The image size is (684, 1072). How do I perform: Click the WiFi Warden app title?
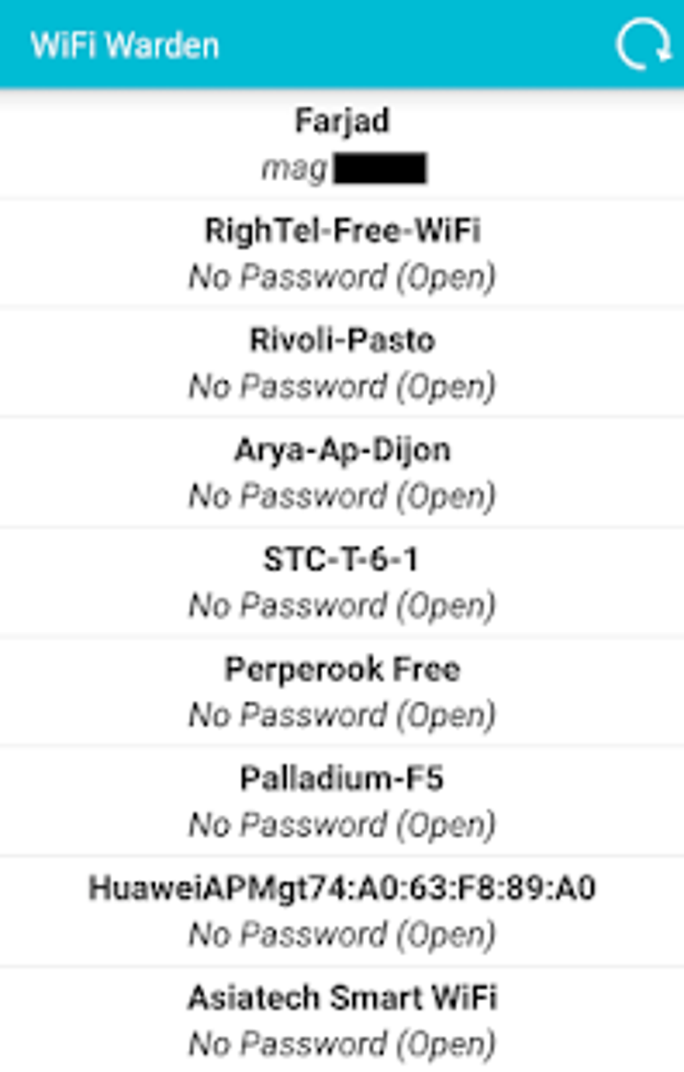click(x=125, y=46)
